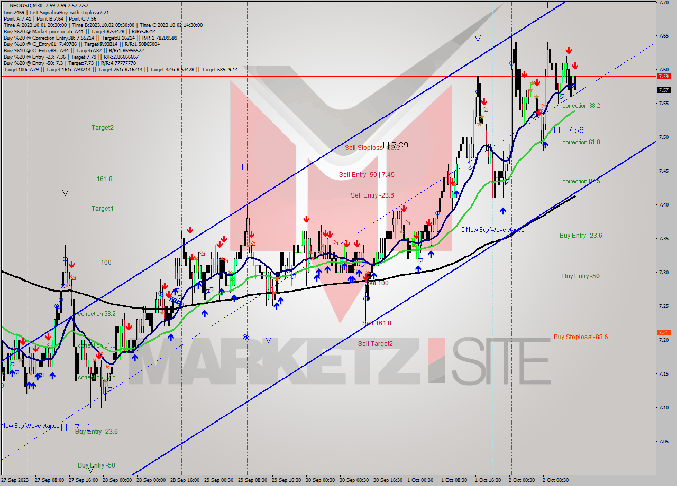
Task: Select the '29 Sep 16:30' time label
Action: pos(286,480)
